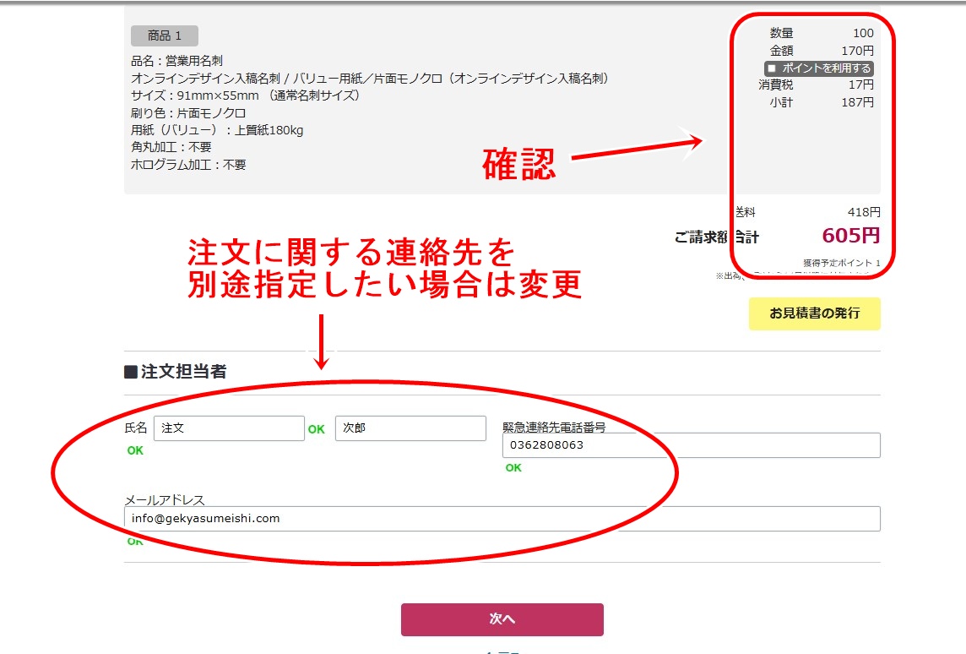Click the family name field containing 注文
The width and height of the screenshot is (966, 654).
(x=229, y=428)
